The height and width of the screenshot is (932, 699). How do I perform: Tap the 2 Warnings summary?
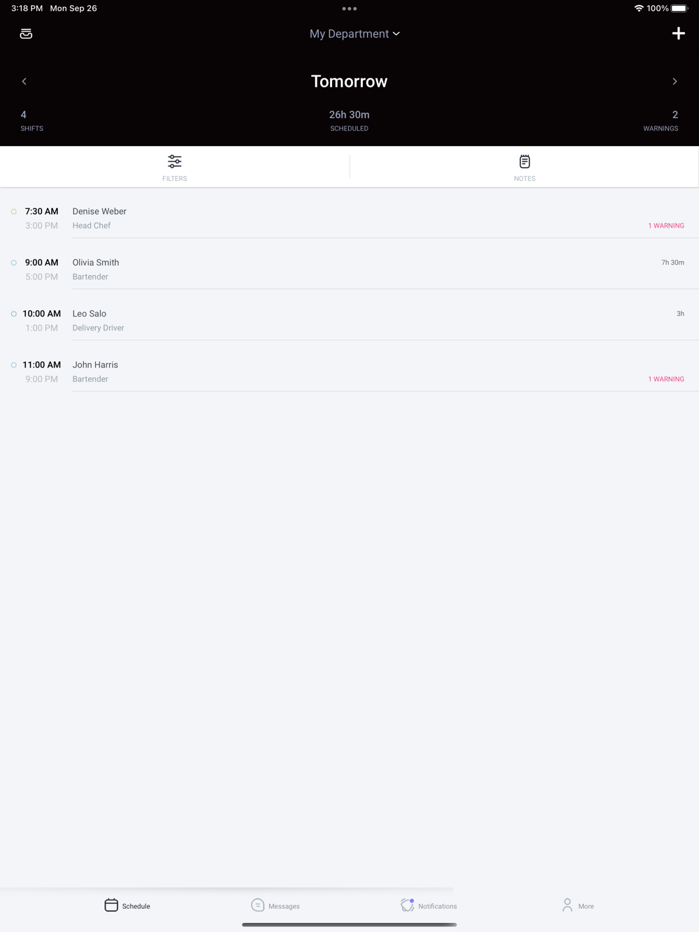pos(661,121)
